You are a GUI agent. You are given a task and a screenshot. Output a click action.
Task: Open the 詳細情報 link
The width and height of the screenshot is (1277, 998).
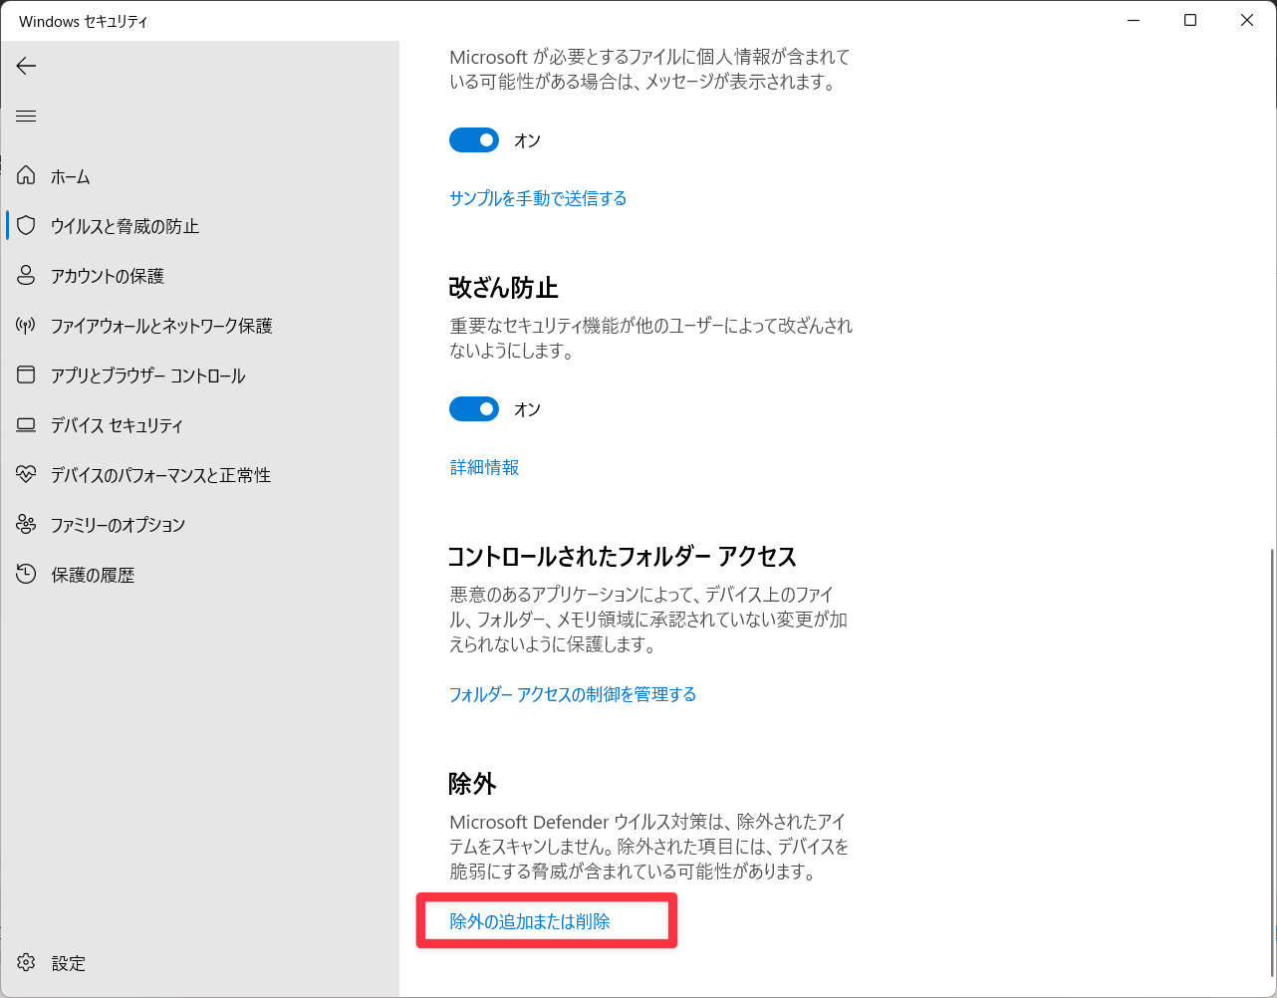tap(484, 467)
